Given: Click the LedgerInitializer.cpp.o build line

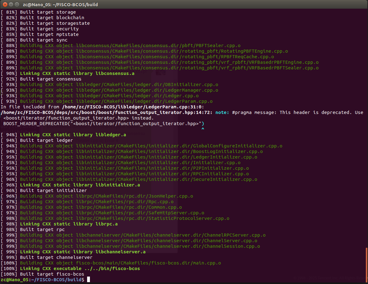Looking at the screenshot, I should coord(129,157).
